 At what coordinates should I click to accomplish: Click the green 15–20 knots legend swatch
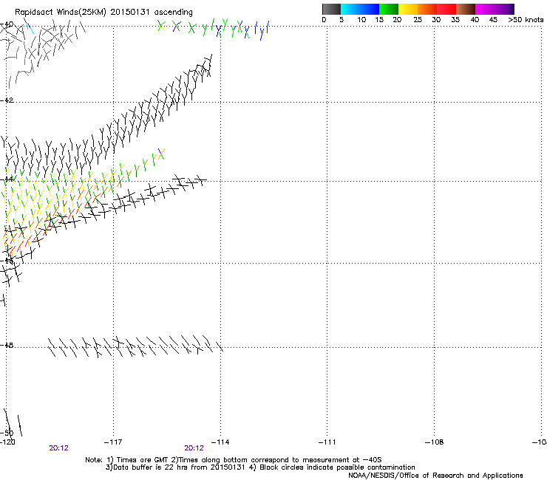pyautogui.click(x=389, y=9)
